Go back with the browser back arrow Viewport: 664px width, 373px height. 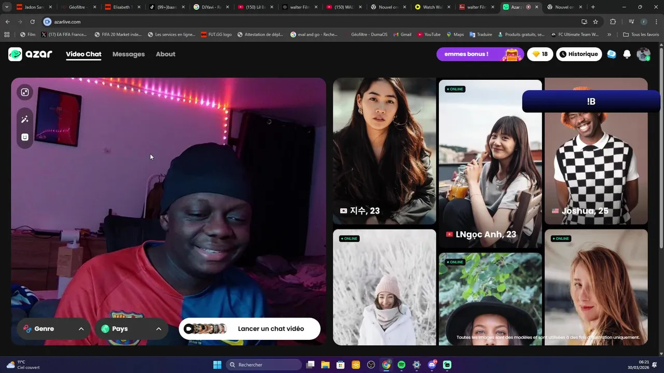(7, 22)
